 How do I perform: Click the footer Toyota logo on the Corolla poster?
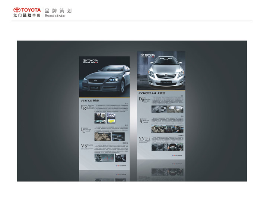[x=177, y=155]
